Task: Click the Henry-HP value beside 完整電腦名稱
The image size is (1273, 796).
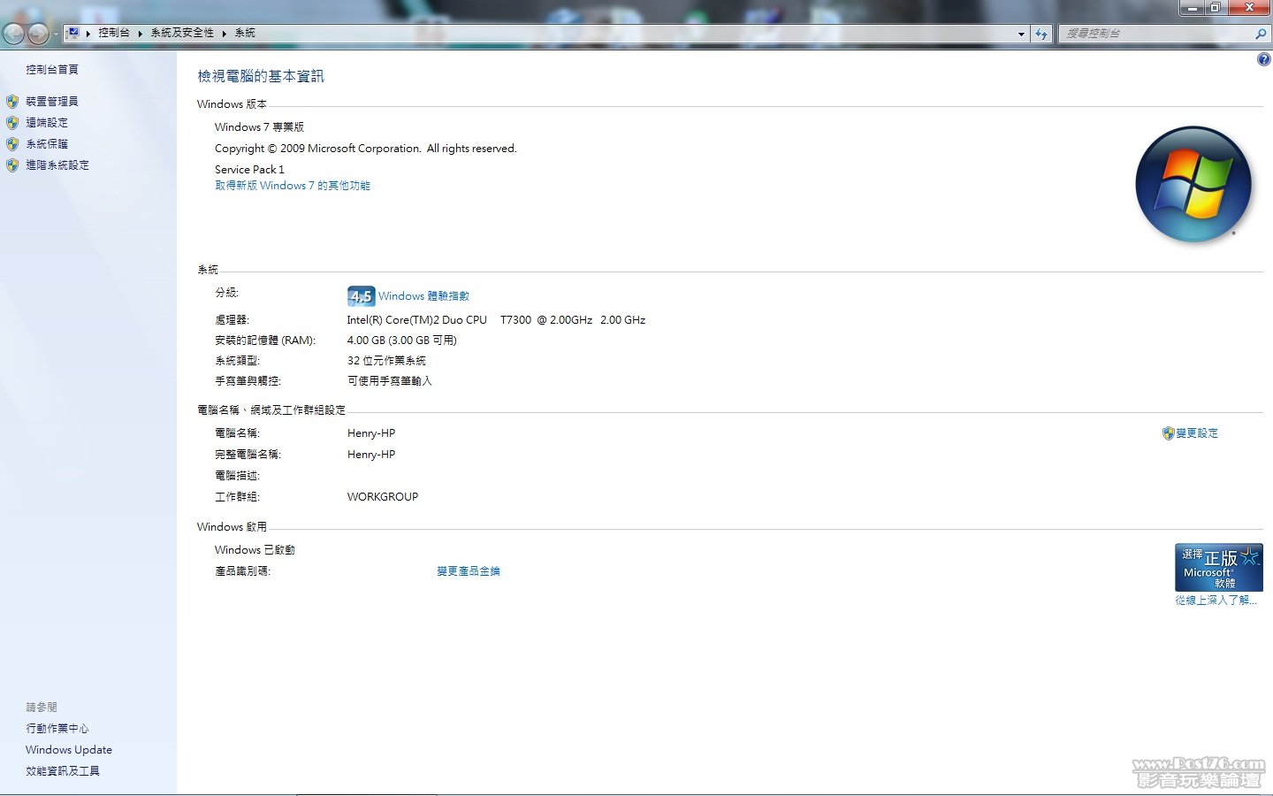Action: pyautogui.click(x=371, y=455)
